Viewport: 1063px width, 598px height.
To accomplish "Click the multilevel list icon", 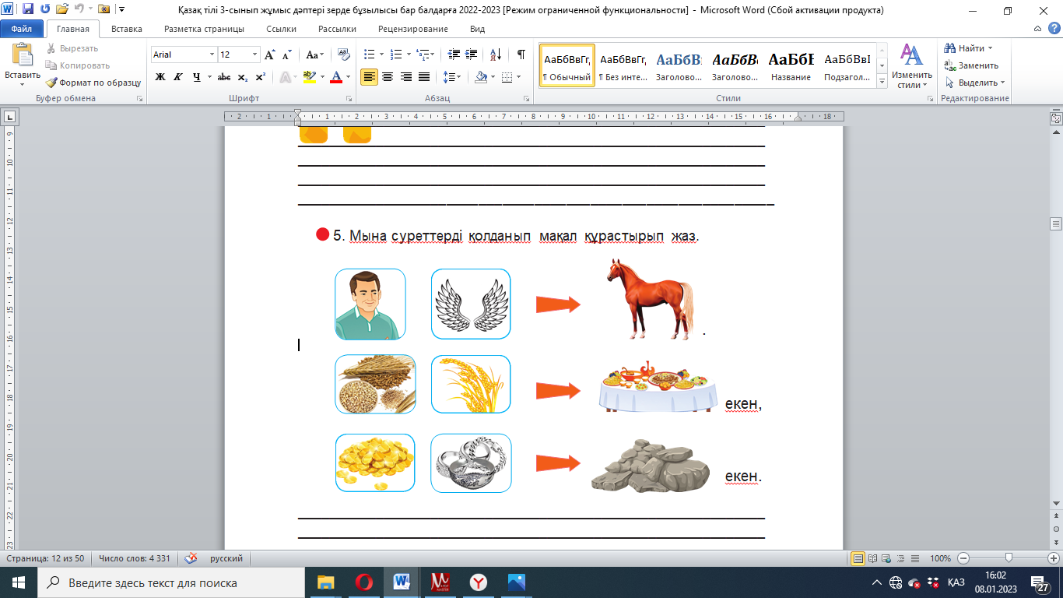I will tap(422, 55).
